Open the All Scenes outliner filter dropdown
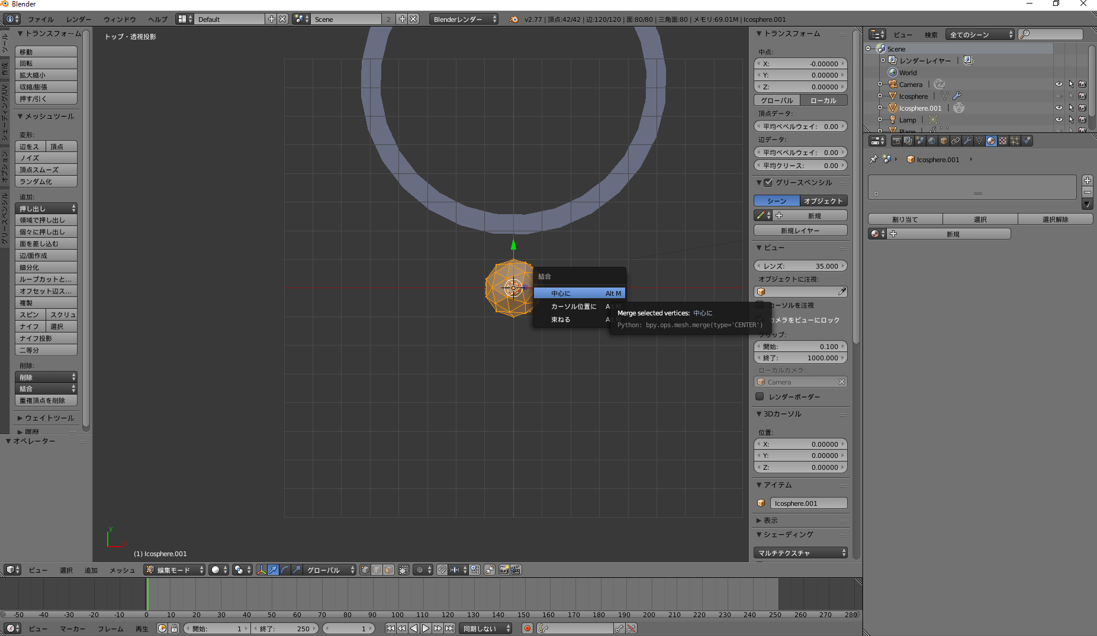The height and width of the screenshot is (636, 1097). pos(980,34)
